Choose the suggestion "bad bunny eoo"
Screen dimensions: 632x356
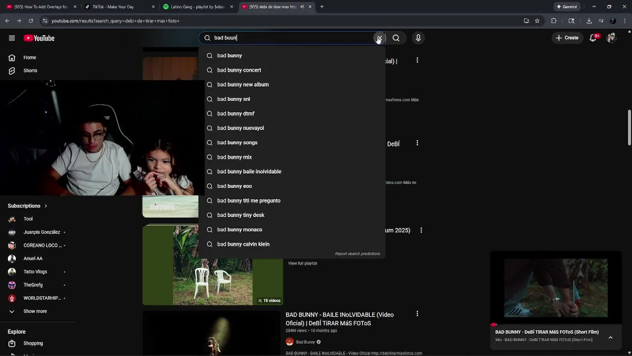[x=291, y=186]
